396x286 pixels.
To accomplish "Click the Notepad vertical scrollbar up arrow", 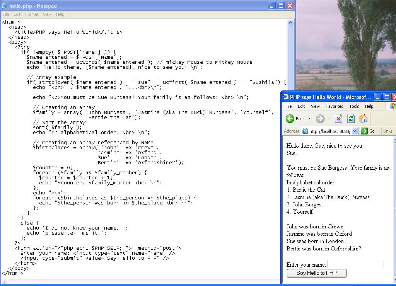I will pos(290,23).
